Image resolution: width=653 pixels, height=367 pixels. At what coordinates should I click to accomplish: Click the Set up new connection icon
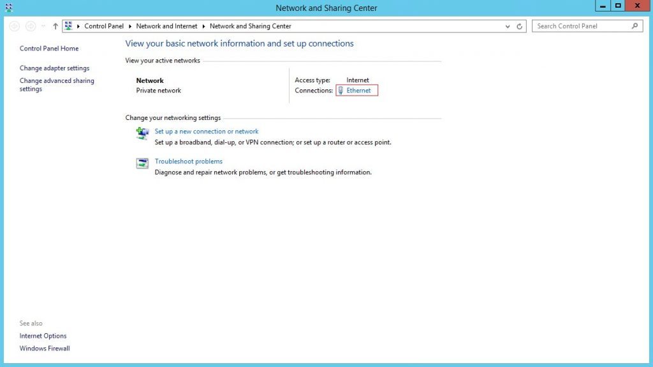point(142,133)
